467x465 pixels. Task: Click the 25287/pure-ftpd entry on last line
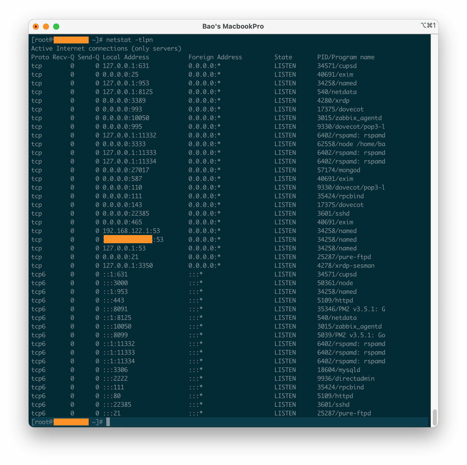click(345, 413)
